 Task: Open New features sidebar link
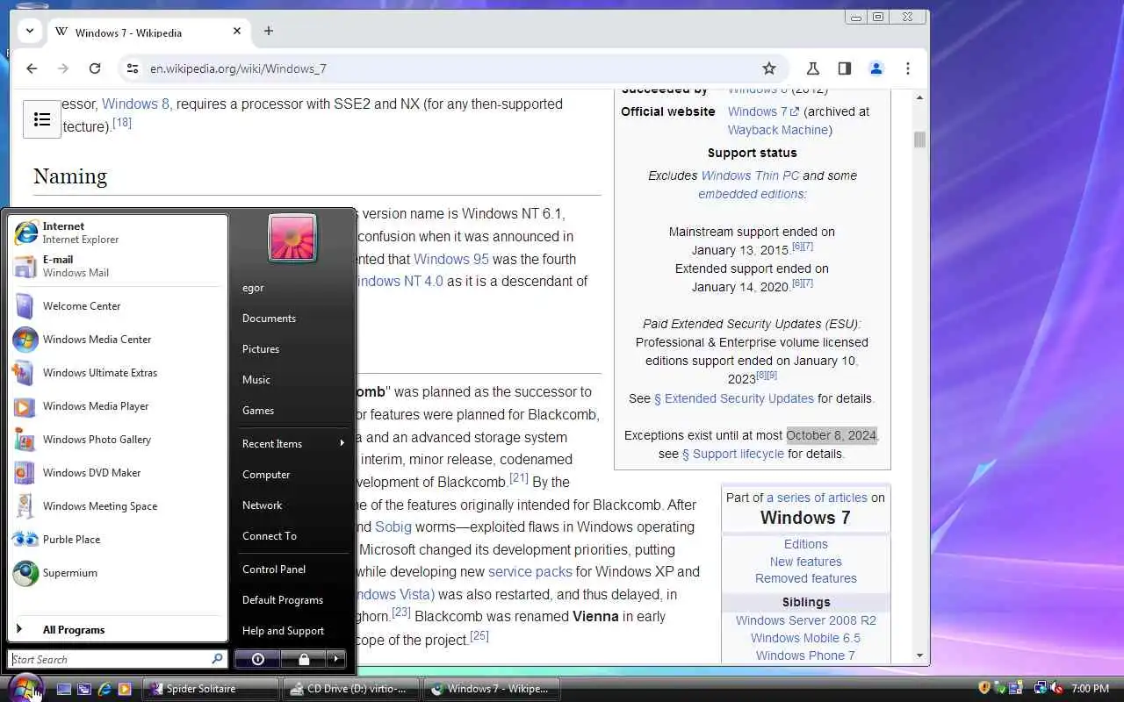(805, 562)
